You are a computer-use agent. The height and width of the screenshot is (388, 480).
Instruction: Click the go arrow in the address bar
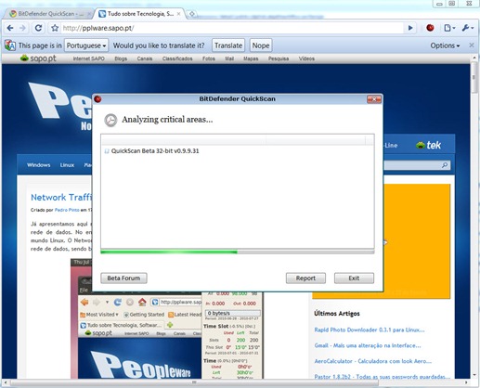410,28
